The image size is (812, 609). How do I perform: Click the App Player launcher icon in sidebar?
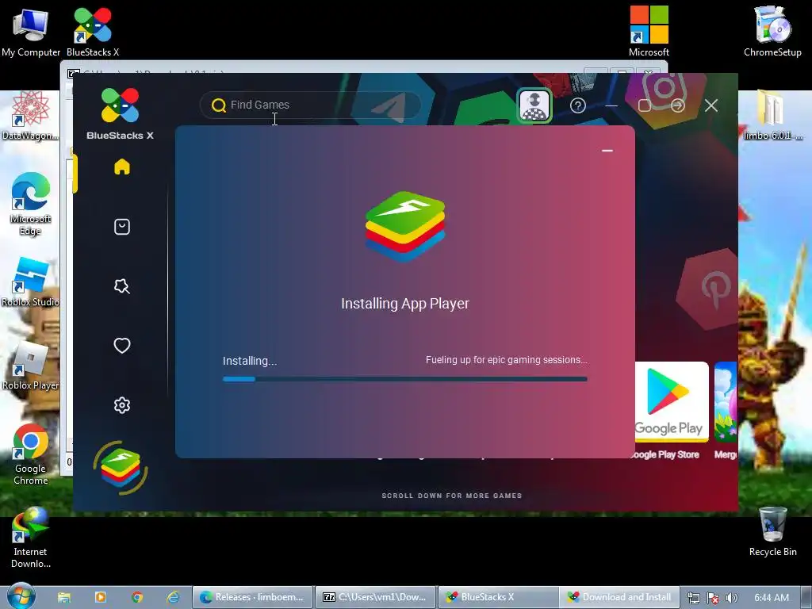[121, 468]
